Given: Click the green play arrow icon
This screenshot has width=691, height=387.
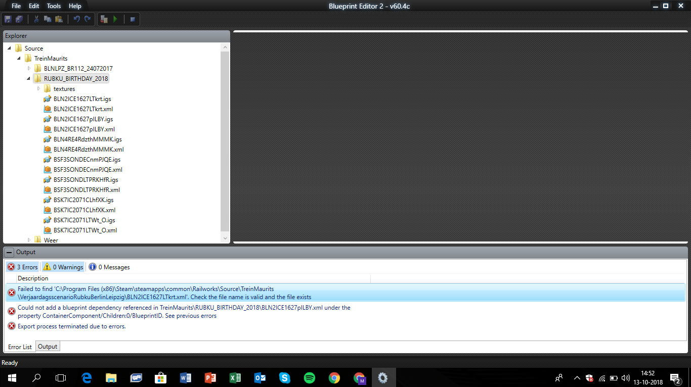Looking at the screenshot, I should pos(115,19).
